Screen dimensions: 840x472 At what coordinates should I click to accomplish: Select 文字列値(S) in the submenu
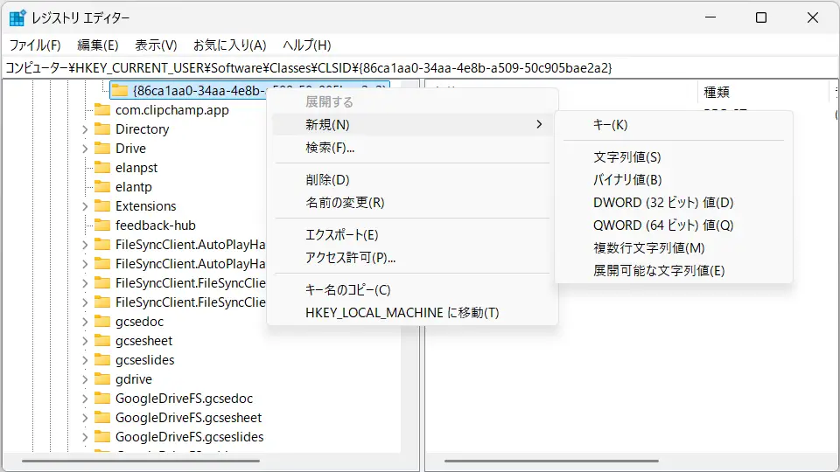tap(674, 157)
